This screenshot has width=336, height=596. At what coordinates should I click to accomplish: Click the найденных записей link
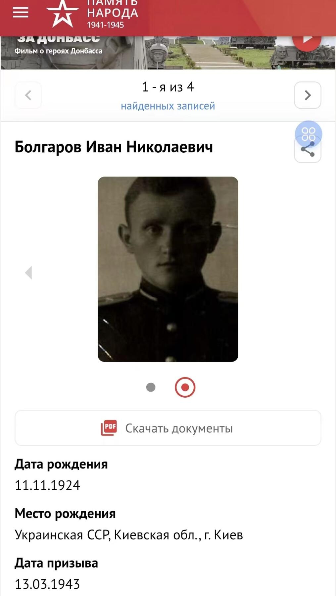click(x=168, y=106)
